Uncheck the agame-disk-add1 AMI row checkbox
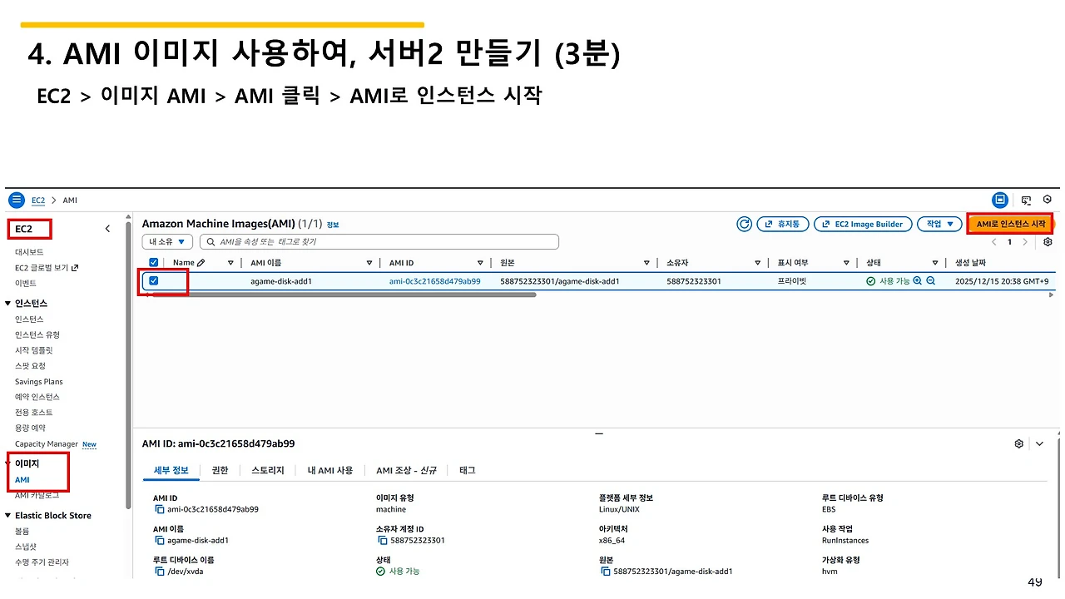 pos(154,281)
